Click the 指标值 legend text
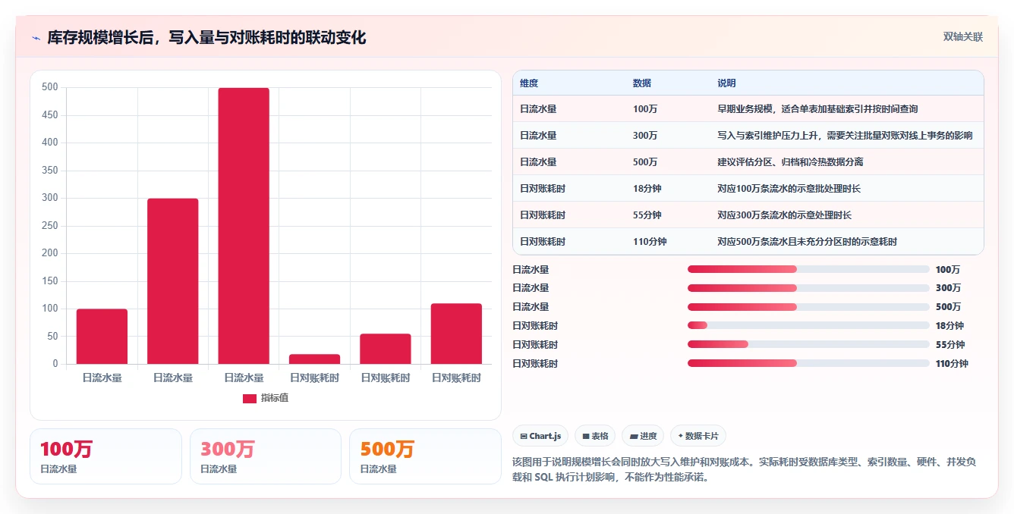 (x=275, y=398)
